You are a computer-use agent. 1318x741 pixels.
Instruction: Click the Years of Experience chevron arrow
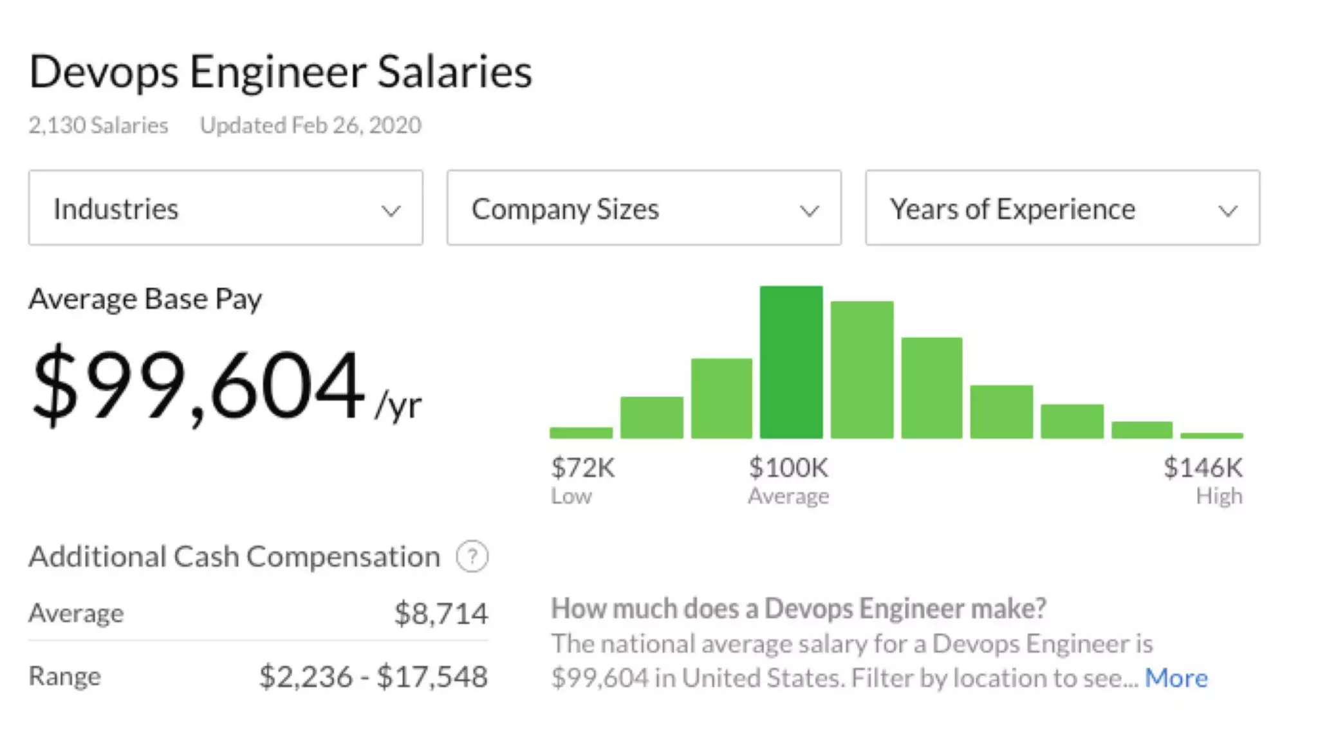pos(1228,210)
